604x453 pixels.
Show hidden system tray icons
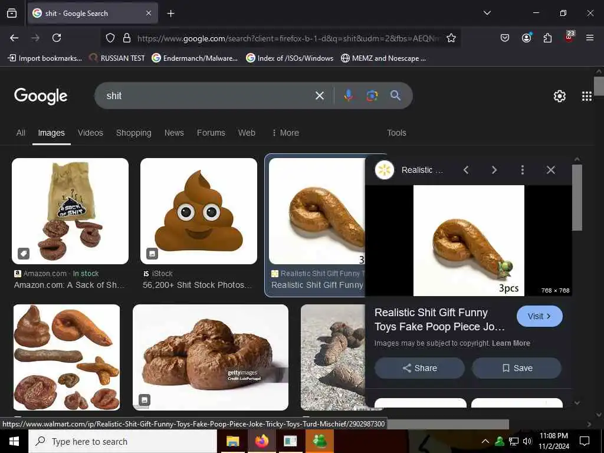click(x=485, y=441)
